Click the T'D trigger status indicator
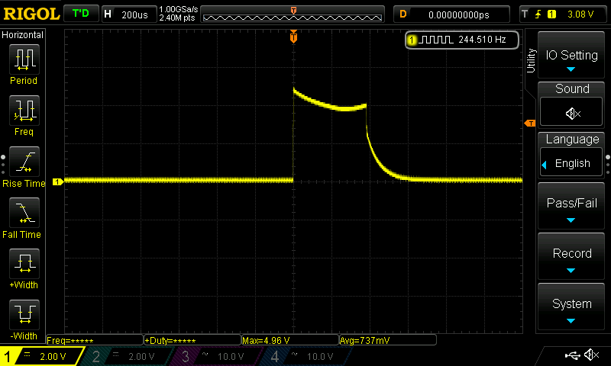The width and height of the screenshot is (611, 366). point(81,14)
